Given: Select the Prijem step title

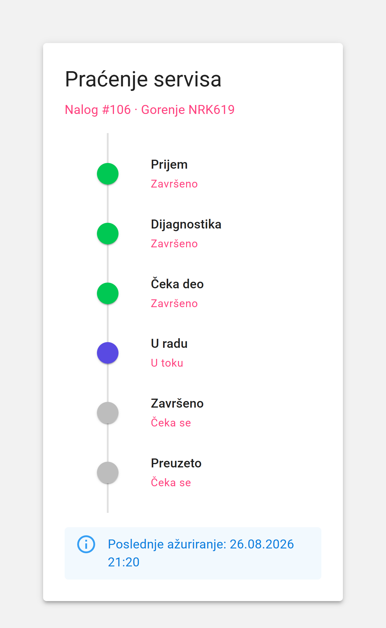Looking at the screenshot, I should (x=169, y=165).
